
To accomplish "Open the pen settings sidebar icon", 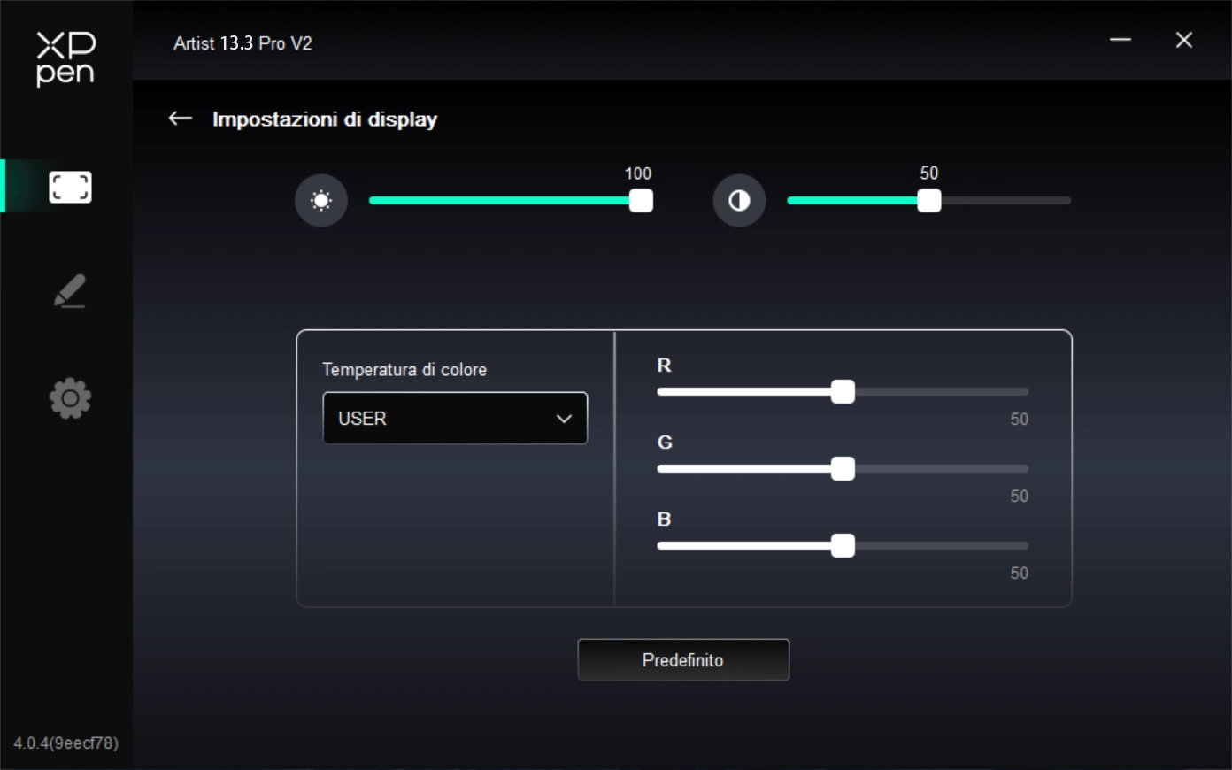I will click(70, 291).
